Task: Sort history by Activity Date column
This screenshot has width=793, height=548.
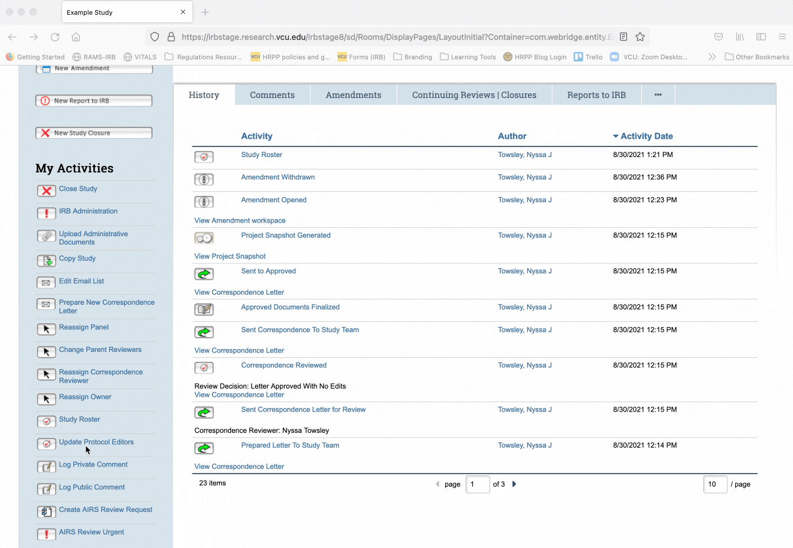Action: (646, 136)
